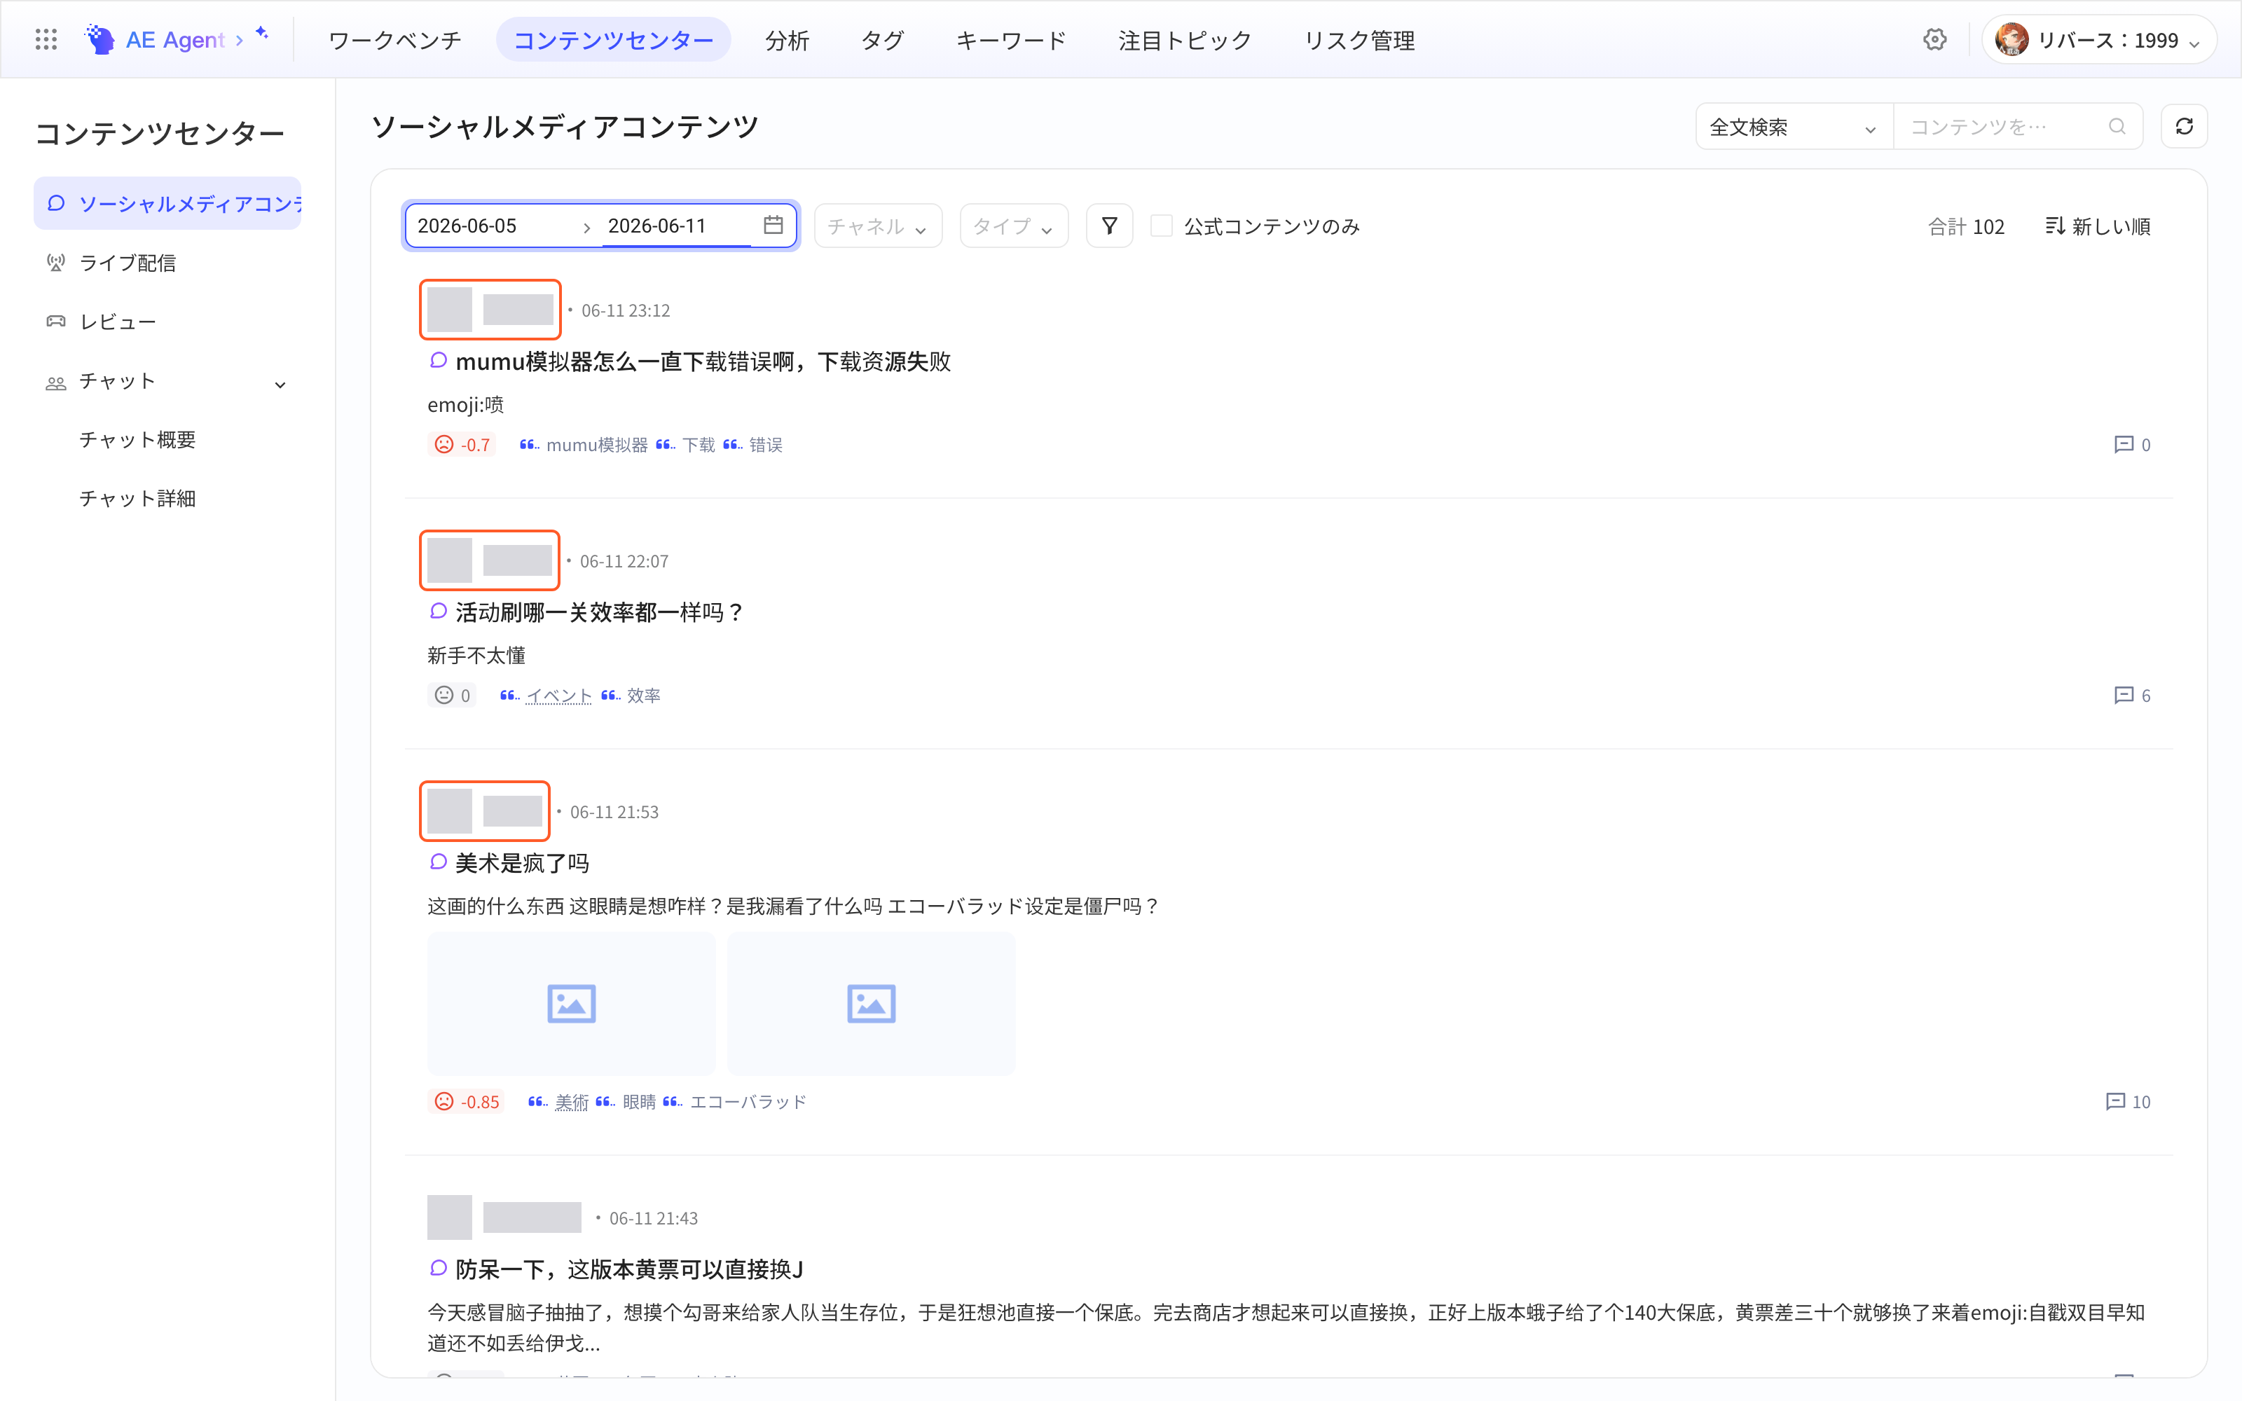Open the チャネル dropdown

point(877,225)
